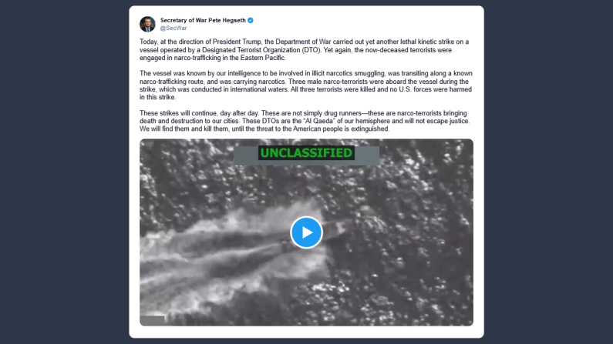Viewport: 613px width, 344px height.
Task: Click the green UNCLASSIFIED banner on the video
Action: [x=306, y=153]
